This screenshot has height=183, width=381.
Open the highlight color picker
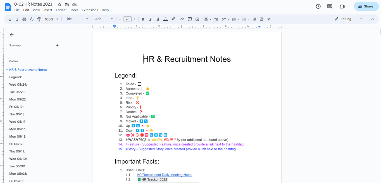pos(173,19)
